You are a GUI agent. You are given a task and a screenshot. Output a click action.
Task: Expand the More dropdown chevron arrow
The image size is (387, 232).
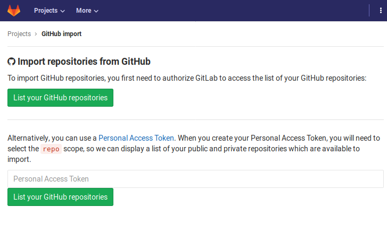coord(96,11)
